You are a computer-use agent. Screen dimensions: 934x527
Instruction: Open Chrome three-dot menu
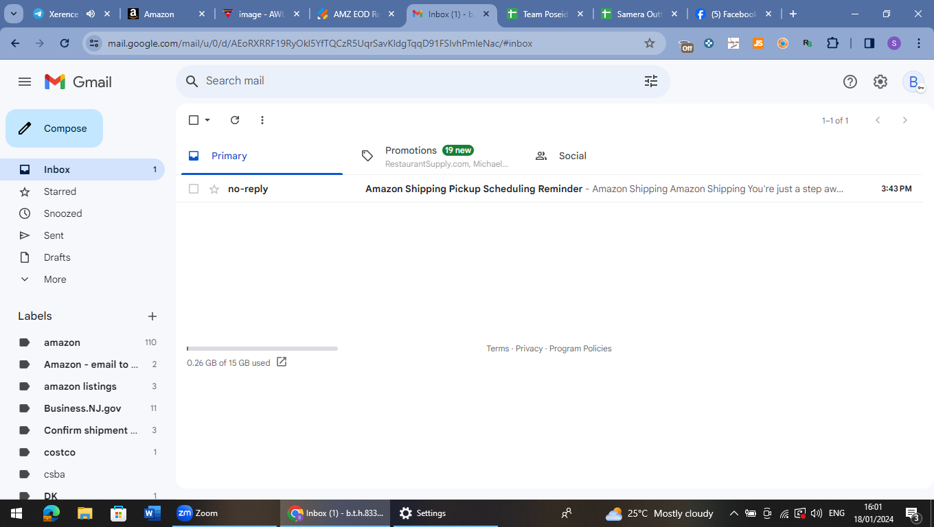919,43
